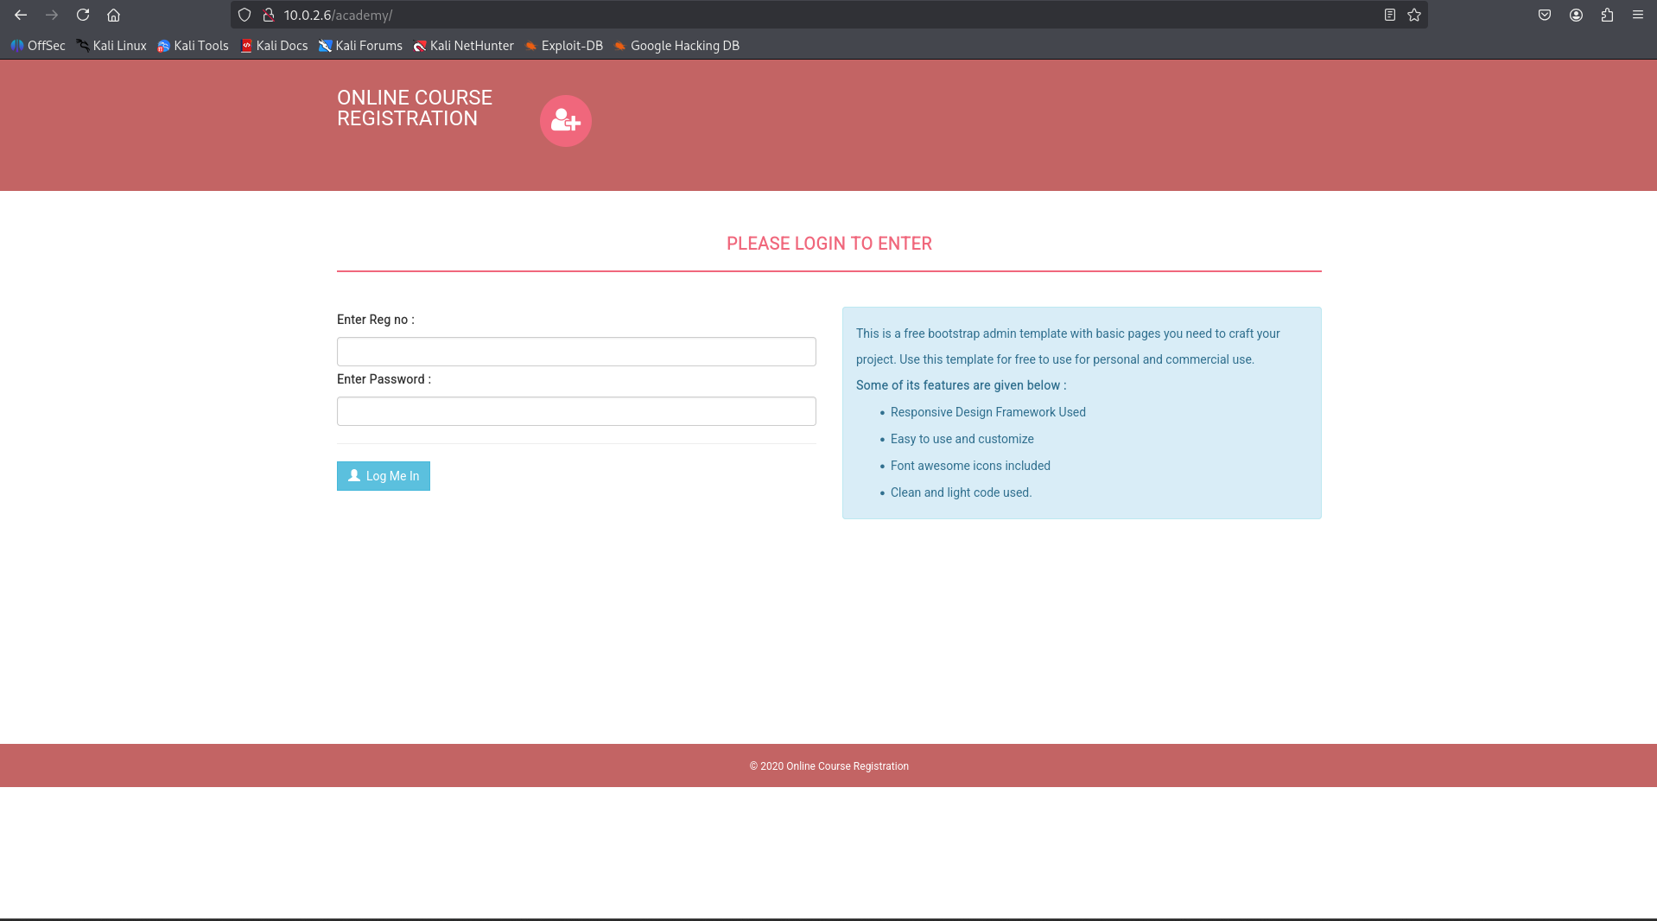
Task: Click 'Font awesome icons included' bullet
Action: click(970, 466)
